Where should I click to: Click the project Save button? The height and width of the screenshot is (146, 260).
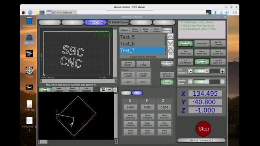(143, 82)
